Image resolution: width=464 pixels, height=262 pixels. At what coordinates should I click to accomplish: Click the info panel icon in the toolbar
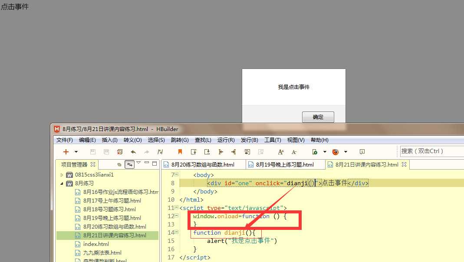click(362, 152)
